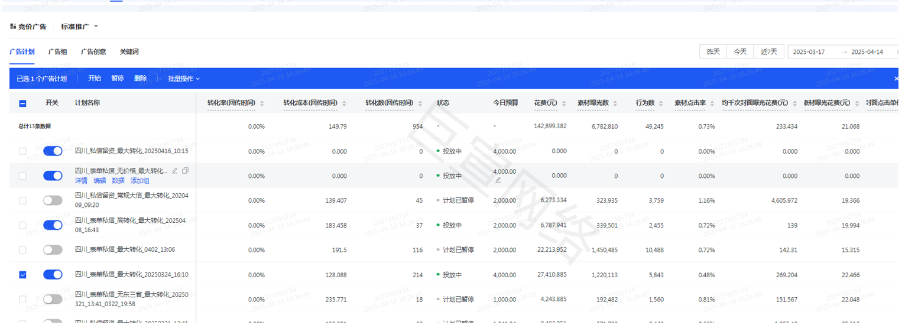Check box for 四川_私信留资_常规大信 row
This screenshot has width=905, height=328.
coord(22,200)
